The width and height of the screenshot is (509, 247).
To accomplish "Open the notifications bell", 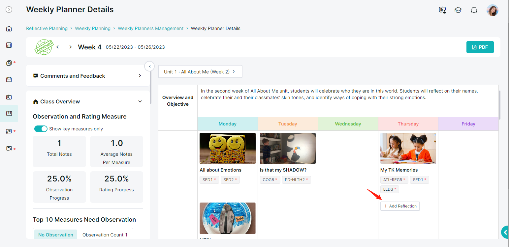I will point(474,10).
